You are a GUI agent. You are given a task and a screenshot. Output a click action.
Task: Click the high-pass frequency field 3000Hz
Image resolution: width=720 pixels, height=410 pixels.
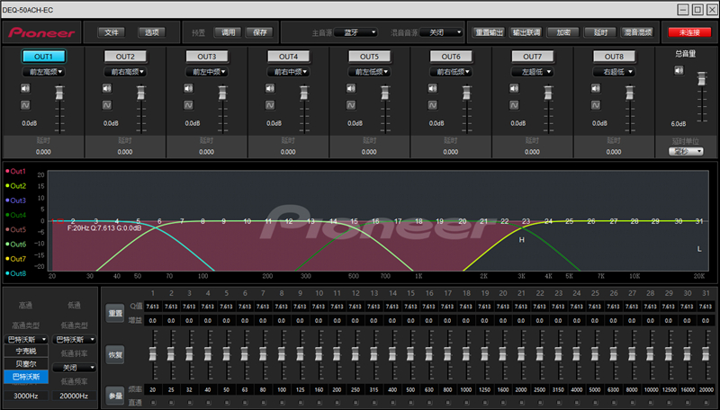(26, 396)
